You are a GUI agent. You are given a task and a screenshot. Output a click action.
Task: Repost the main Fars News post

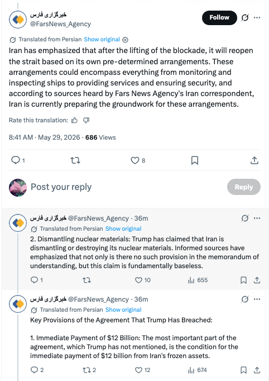click(75, 160)
